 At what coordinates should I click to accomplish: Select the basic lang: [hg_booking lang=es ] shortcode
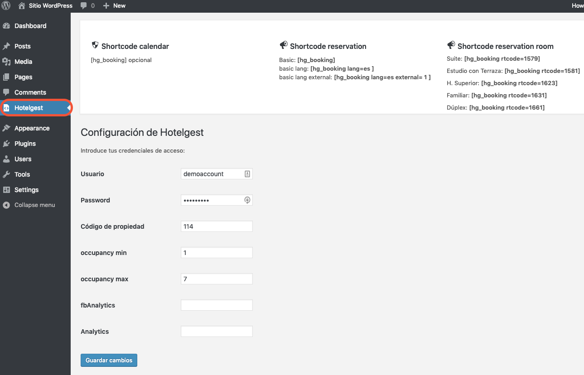pos(327,68)
